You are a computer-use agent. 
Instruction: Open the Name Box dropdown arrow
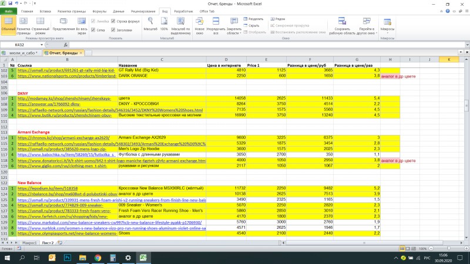coord(42,45)
